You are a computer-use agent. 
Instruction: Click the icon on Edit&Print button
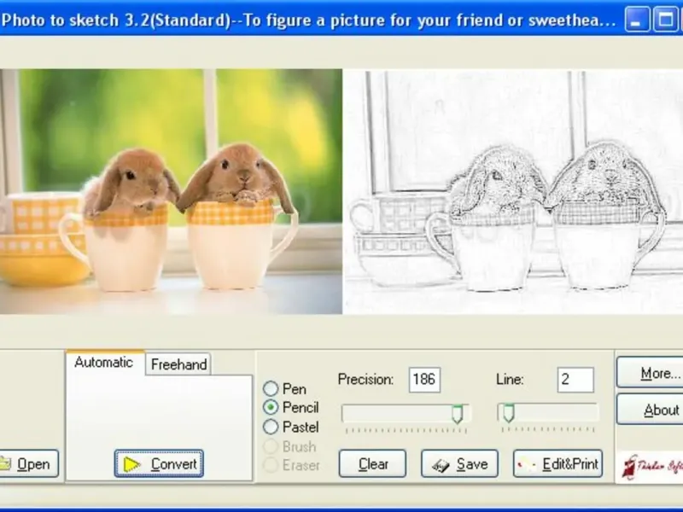[x=526, y=465]
